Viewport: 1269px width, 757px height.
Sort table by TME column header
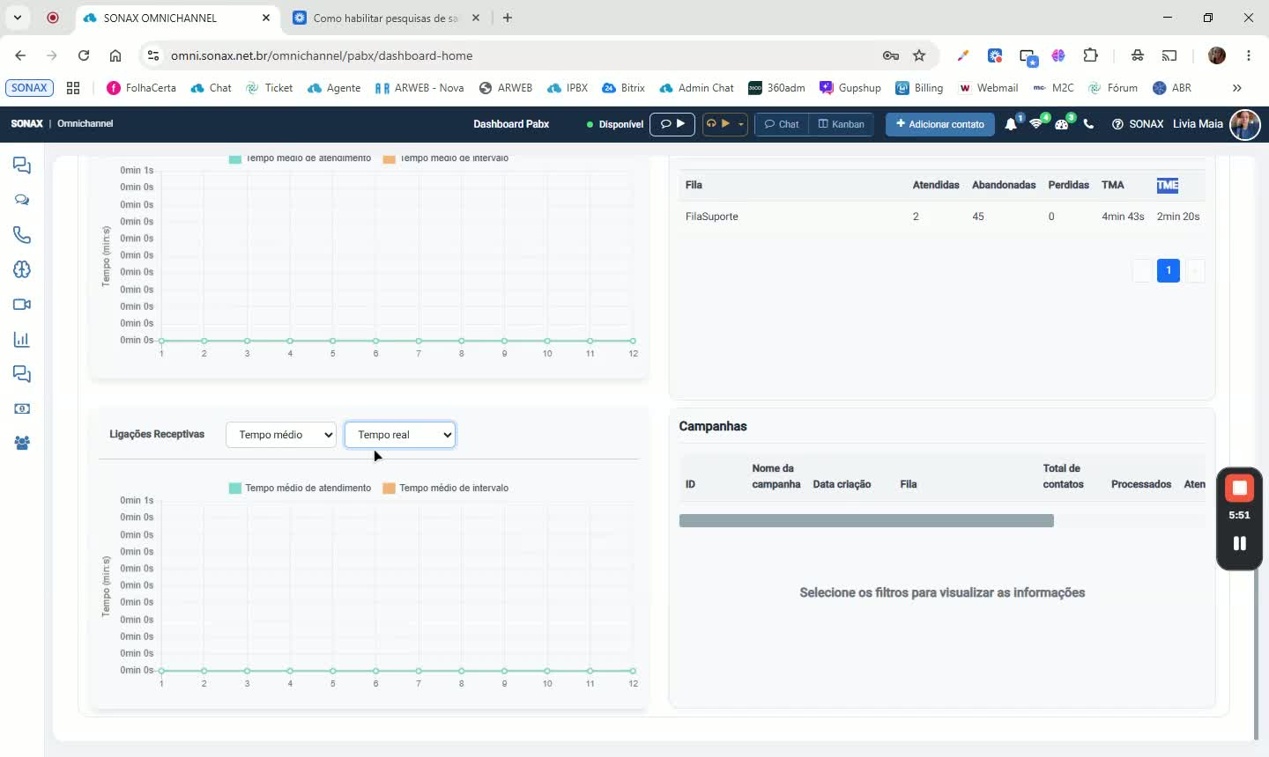pos(1168,185)
